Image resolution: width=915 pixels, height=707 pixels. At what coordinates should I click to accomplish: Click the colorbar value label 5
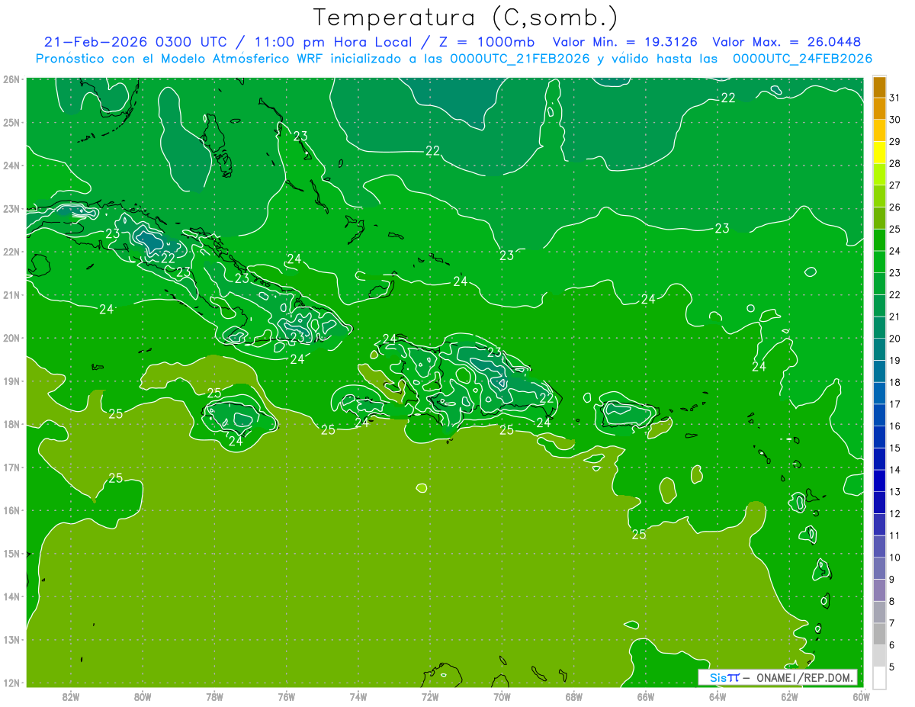tap(892, 667)
